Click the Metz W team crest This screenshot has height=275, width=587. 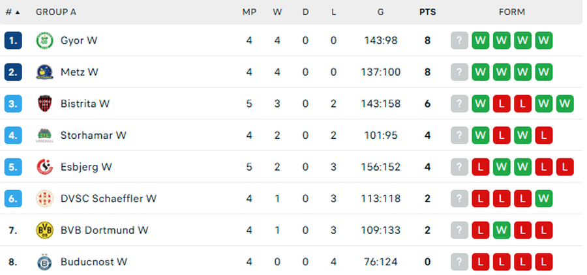[44, 72]
